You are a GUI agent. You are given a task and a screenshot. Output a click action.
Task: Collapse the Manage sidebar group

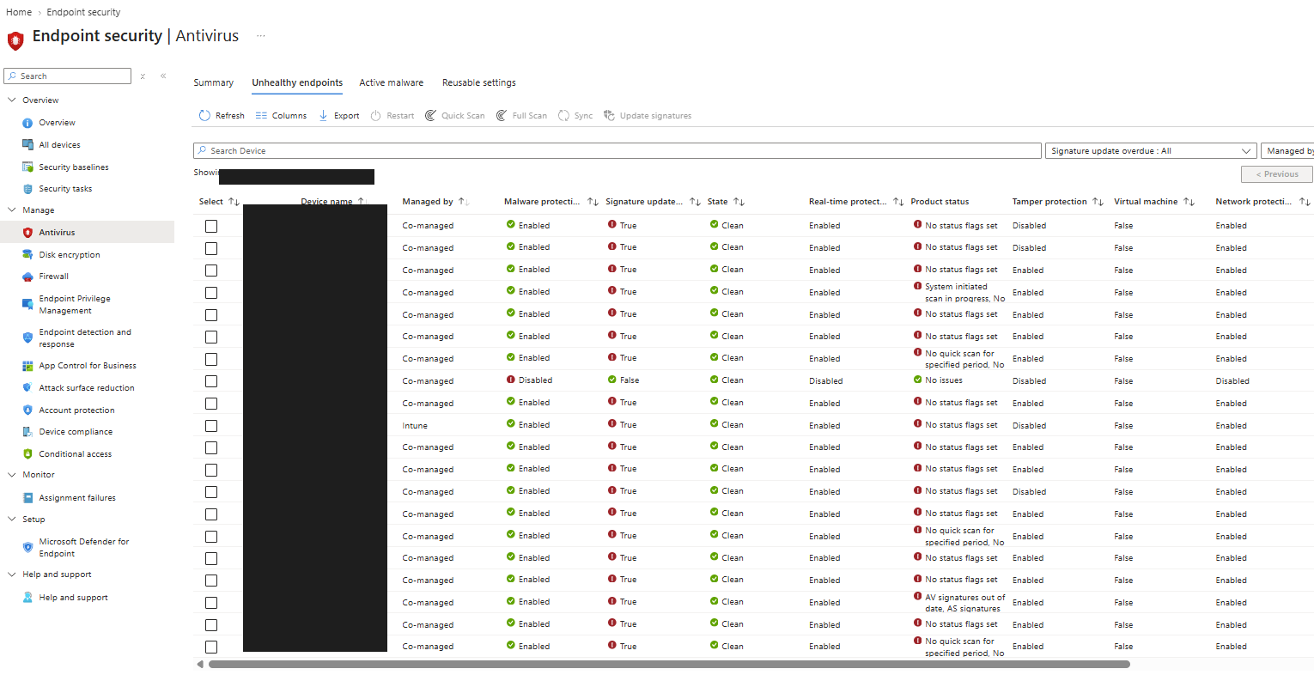(x=12, y=210)
